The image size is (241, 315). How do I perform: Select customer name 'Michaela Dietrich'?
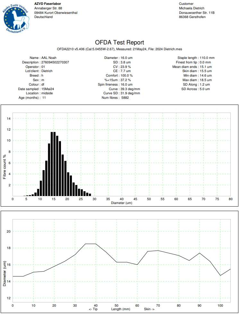pos(192,8)
